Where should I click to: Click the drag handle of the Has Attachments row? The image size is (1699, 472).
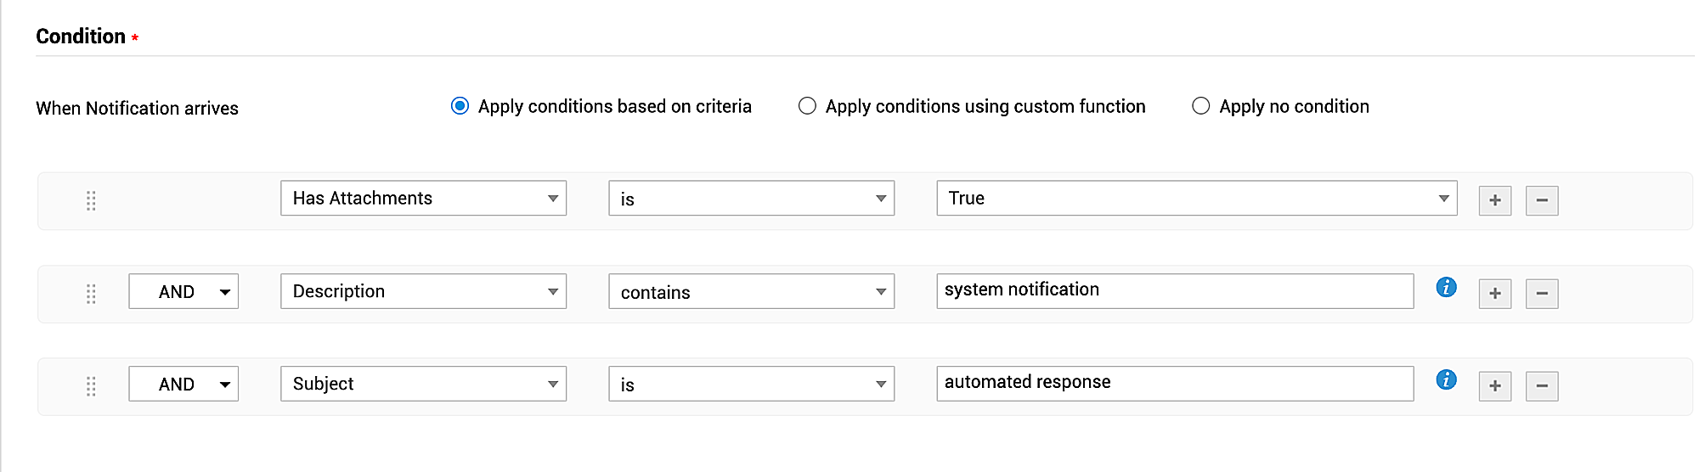pyautogui.click(x=91, y=200)
